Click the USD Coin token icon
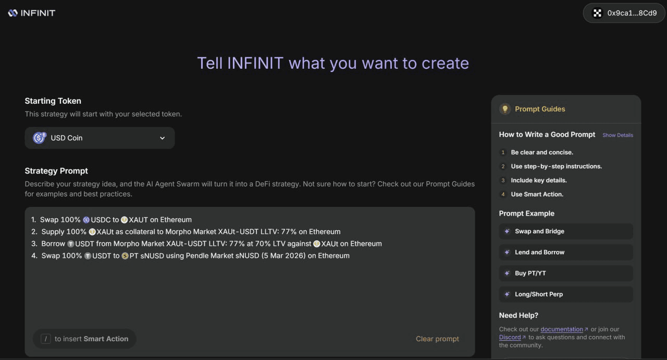667x360 pixels. (x=40, y=138)
